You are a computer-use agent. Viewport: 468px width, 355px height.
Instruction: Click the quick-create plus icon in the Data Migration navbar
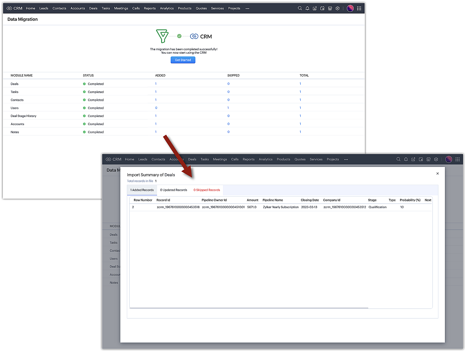[315, 8]
